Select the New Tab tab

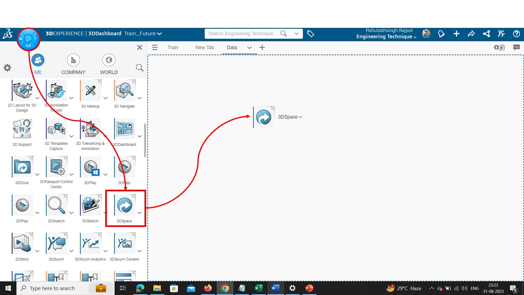click(x=204, y=48)
